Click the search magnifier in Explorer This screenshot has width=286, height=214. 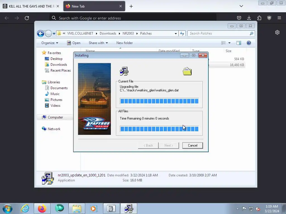point(252,33)
